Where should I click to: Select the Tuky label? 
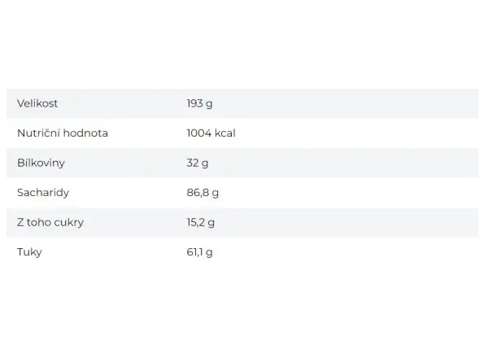tap(29, 252)
